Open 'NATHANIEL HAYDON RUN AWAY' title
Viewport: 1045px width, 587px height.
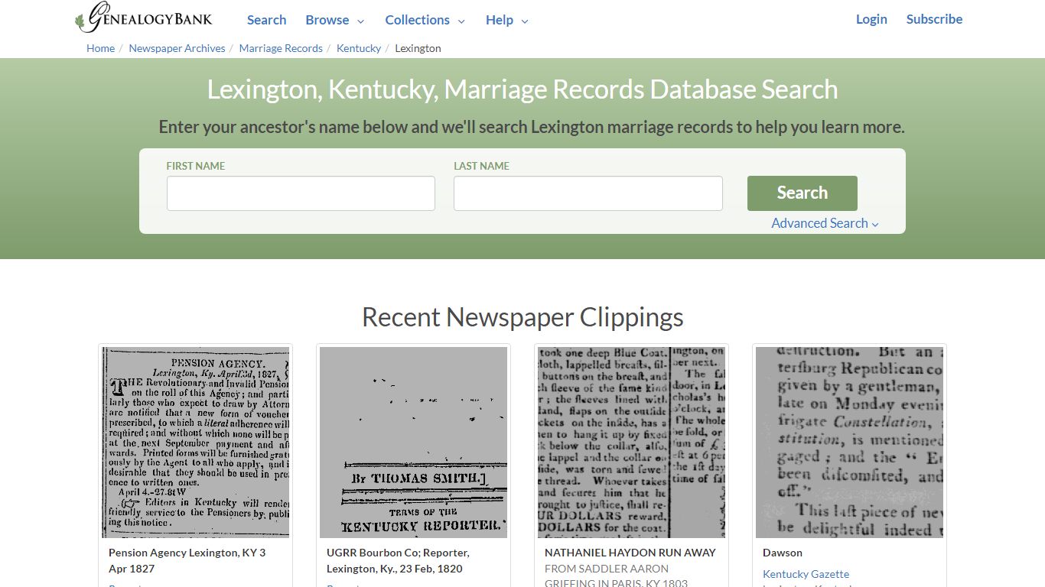click(630, 553)
